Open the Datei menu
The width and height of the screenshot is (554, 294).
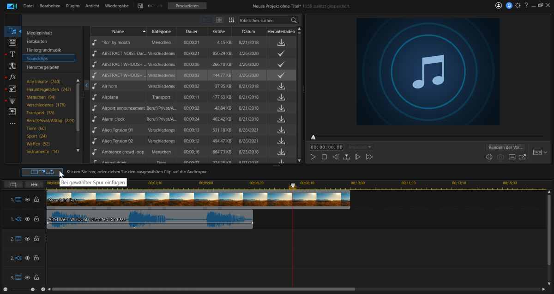click(29, 6)
